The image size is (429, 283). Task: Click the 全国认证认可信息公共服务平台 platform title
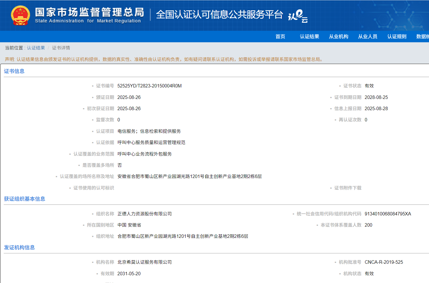pos(219,14)
